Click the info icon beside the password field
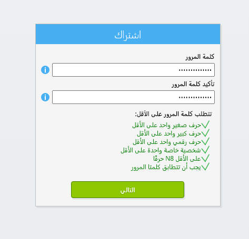 coord(45,70)
